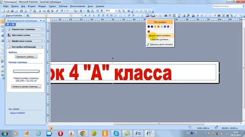Open the Задачи Publisher link under См. также

(18, 113)
